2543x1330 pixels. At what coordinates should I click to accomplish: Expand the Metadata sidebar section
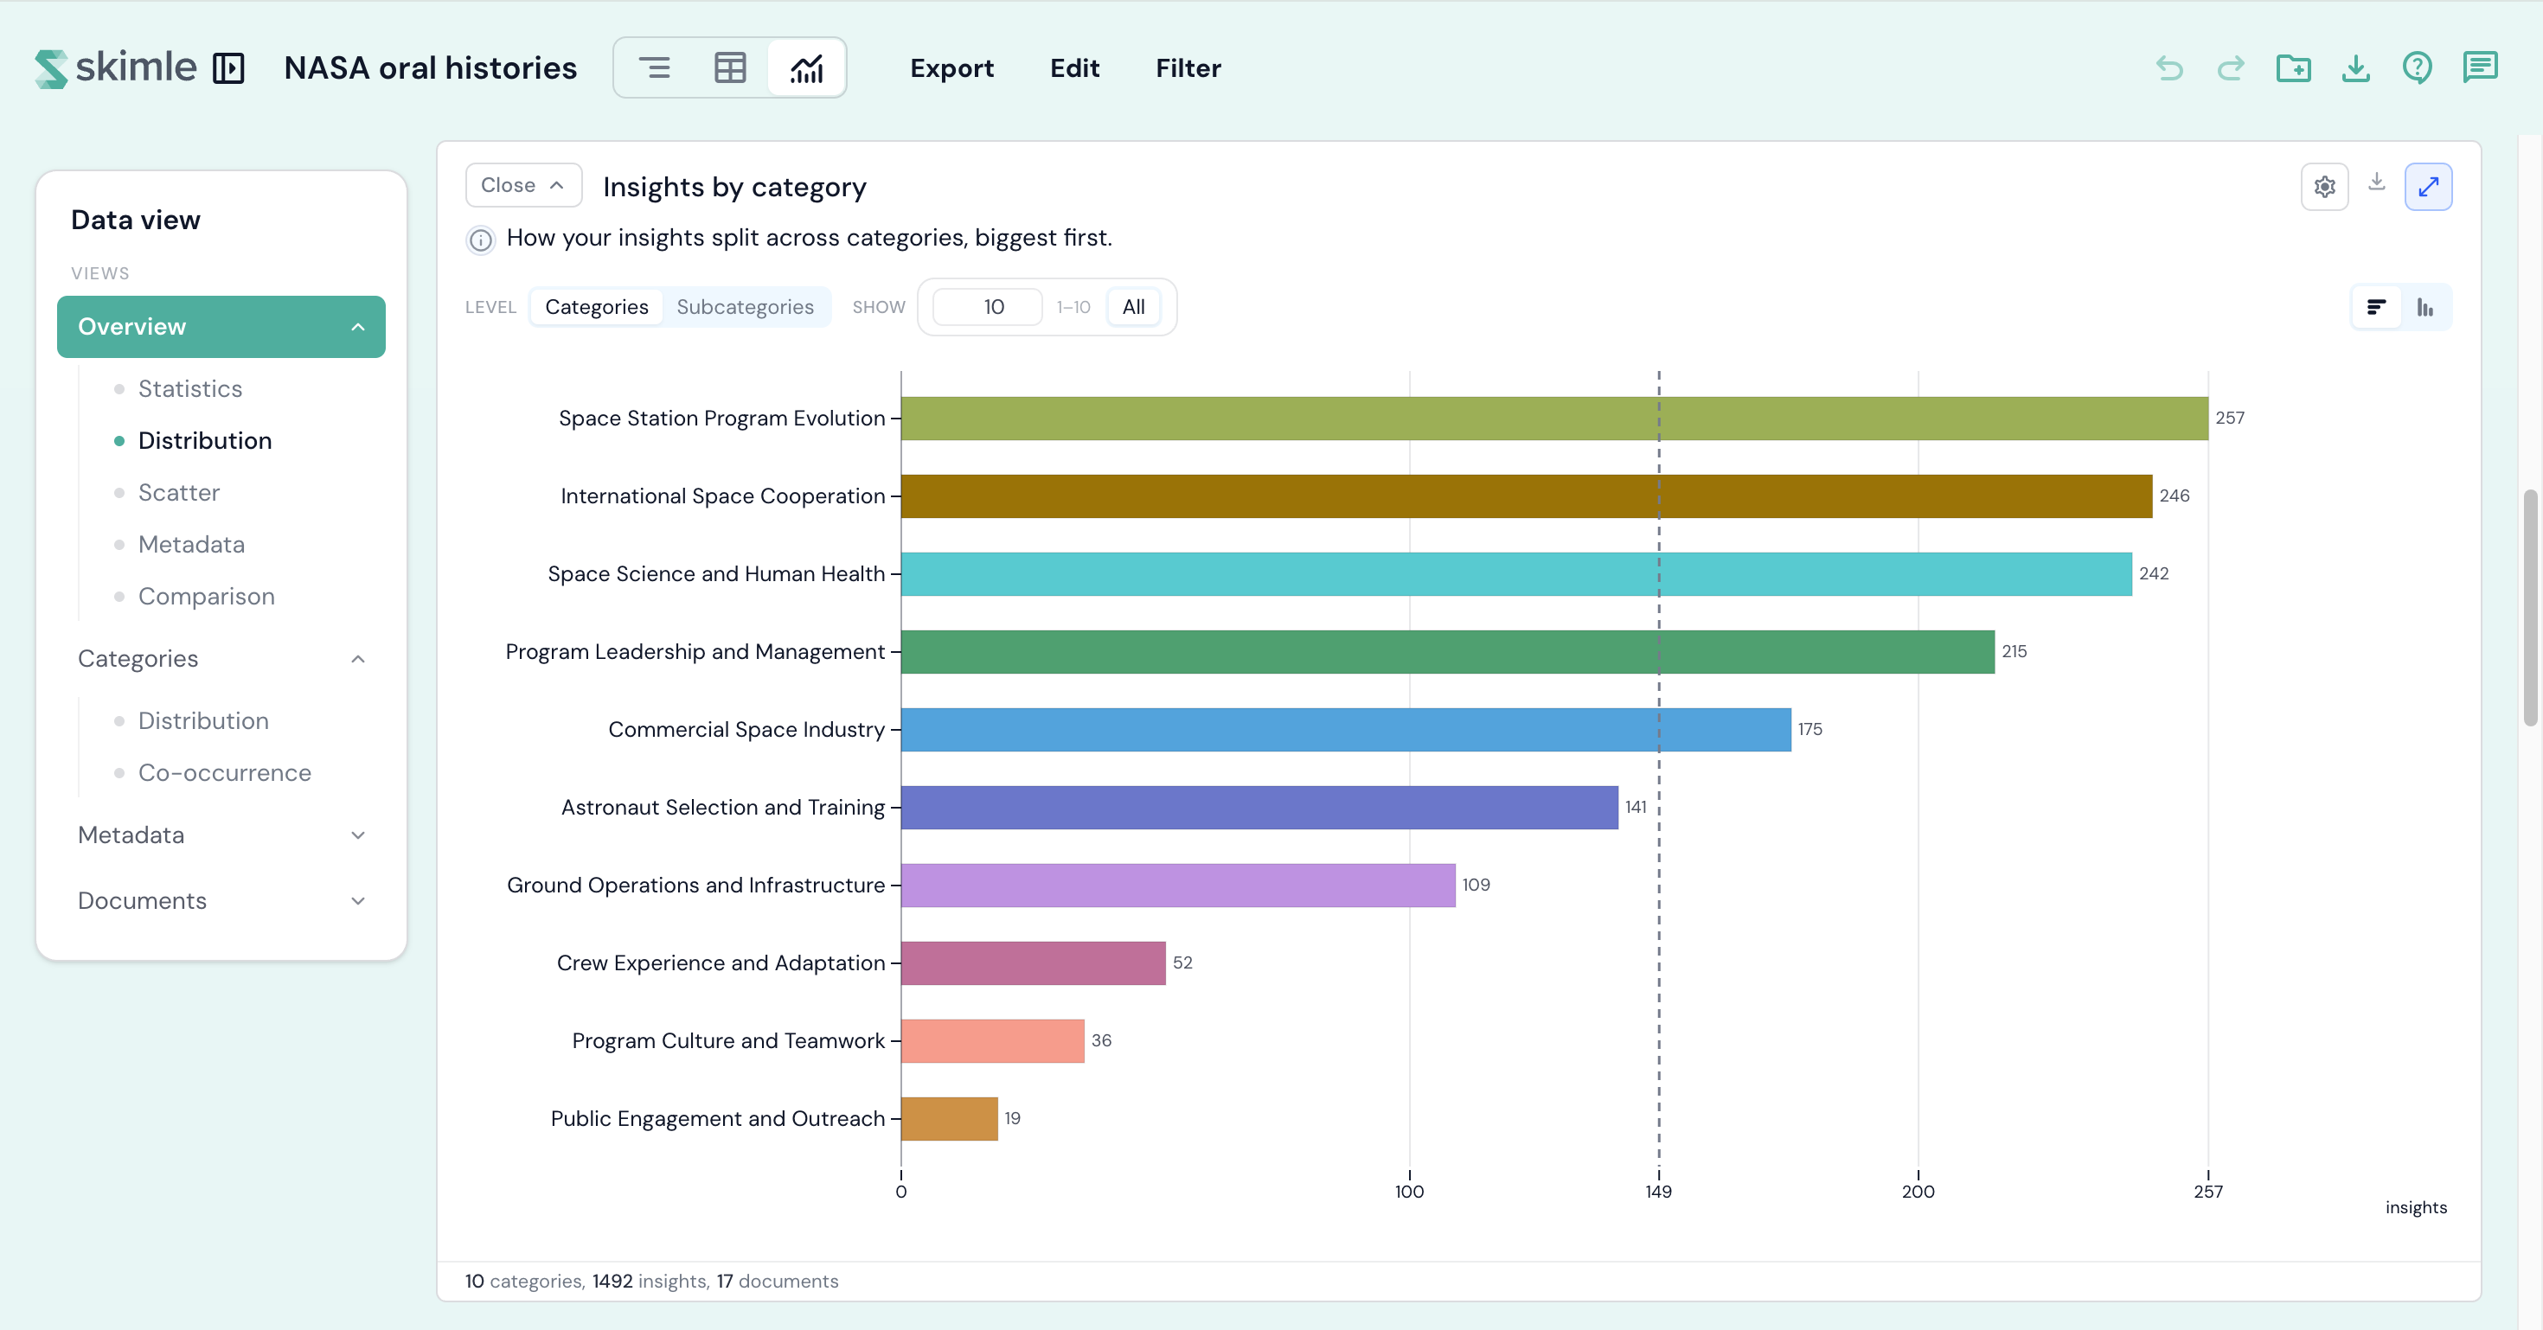click(x=221, y=834)
